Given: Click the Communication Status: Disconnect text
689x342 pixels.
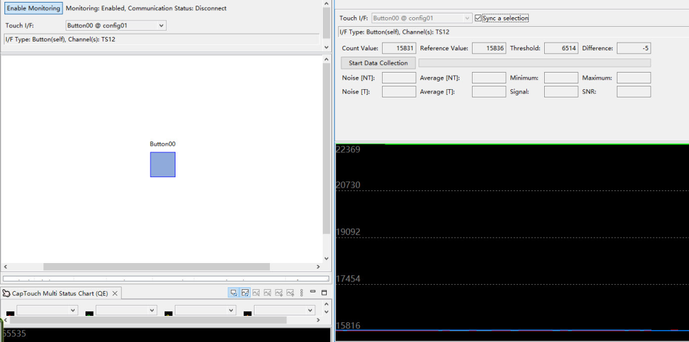Looking at the screenshot, I should click(177, 8).
